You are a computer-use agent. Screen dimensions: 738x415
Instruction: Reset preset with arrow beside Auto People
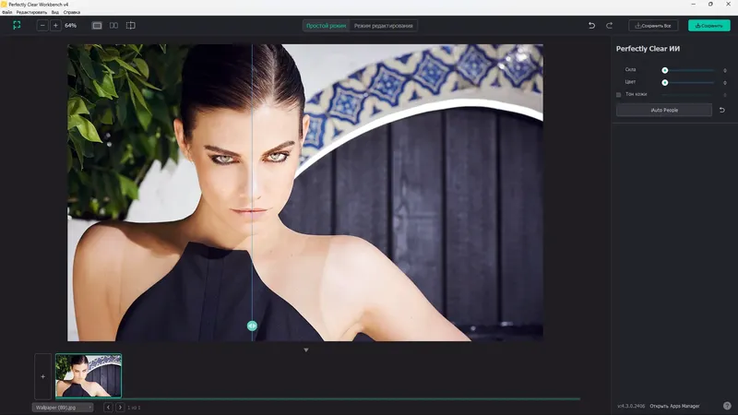pyautogui.click(x=722, y=110)
